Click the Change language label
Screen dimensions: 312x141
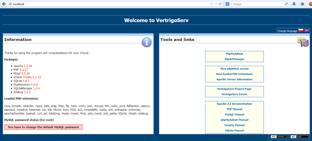(x=287, y=31)
